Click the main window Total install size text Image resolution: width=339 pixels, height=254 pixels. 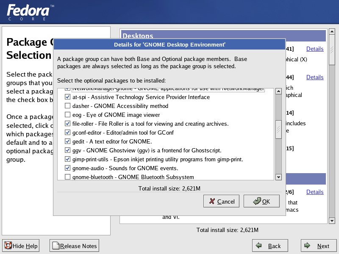(x=227, y=230)
